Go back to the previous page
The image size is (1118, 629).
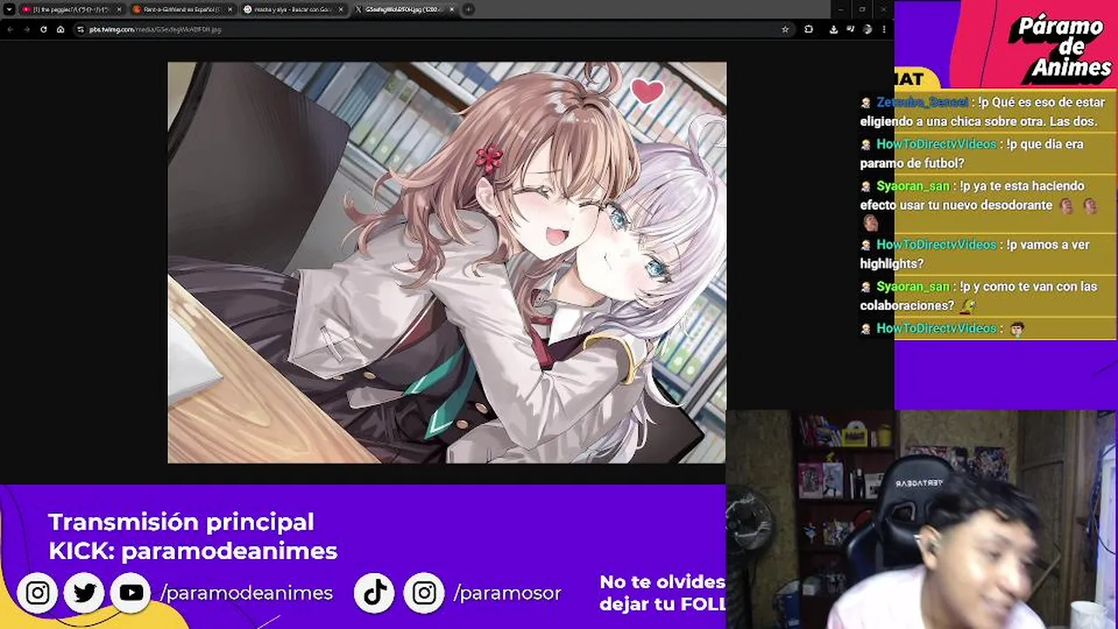pyautogui.click(x=10, y=29)
